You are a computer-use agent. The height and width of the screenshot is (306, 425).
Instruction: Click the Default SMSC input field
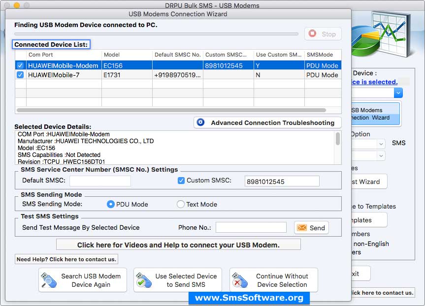[100, 181]
